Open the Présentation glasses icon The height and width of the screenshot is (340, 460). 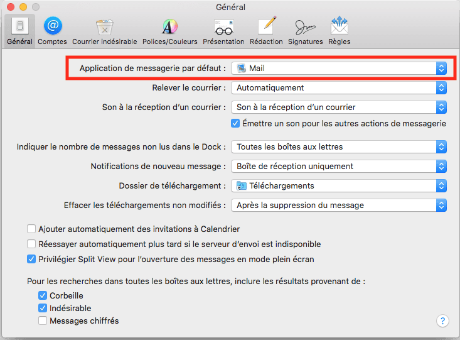(223, 27)
